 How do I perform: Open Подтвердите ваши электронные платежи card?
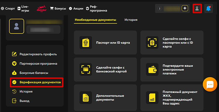point(172,69)
